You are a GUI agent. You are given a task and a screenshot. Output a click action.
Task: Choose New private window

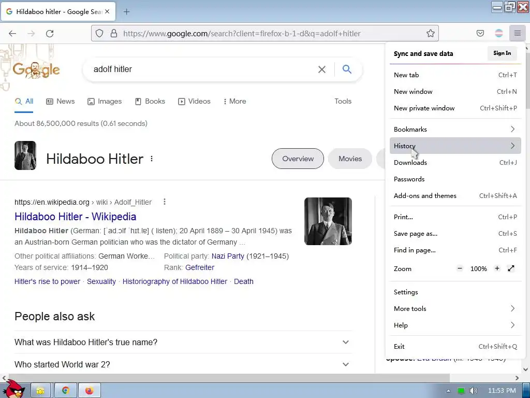tap(455, 108)
